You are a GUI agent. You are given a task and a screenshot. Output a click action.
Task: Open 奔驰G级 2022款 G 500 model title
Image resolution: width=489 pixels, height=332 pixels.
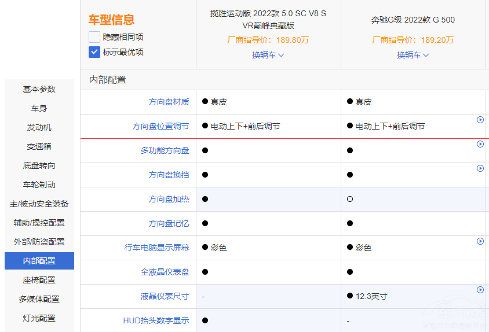[413, 20]
